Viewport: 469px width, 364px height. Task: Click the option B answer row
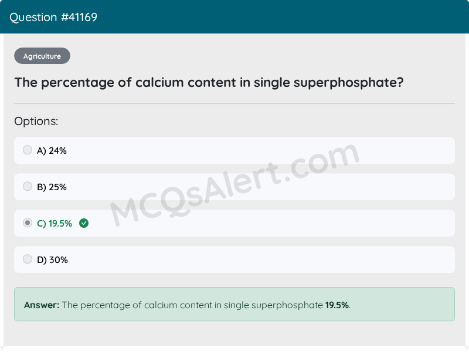click(235, 186)
